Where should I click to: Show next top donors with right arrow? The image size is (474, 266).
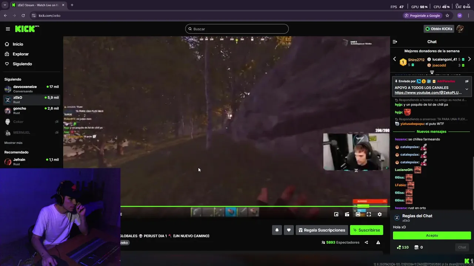[469, 59]
